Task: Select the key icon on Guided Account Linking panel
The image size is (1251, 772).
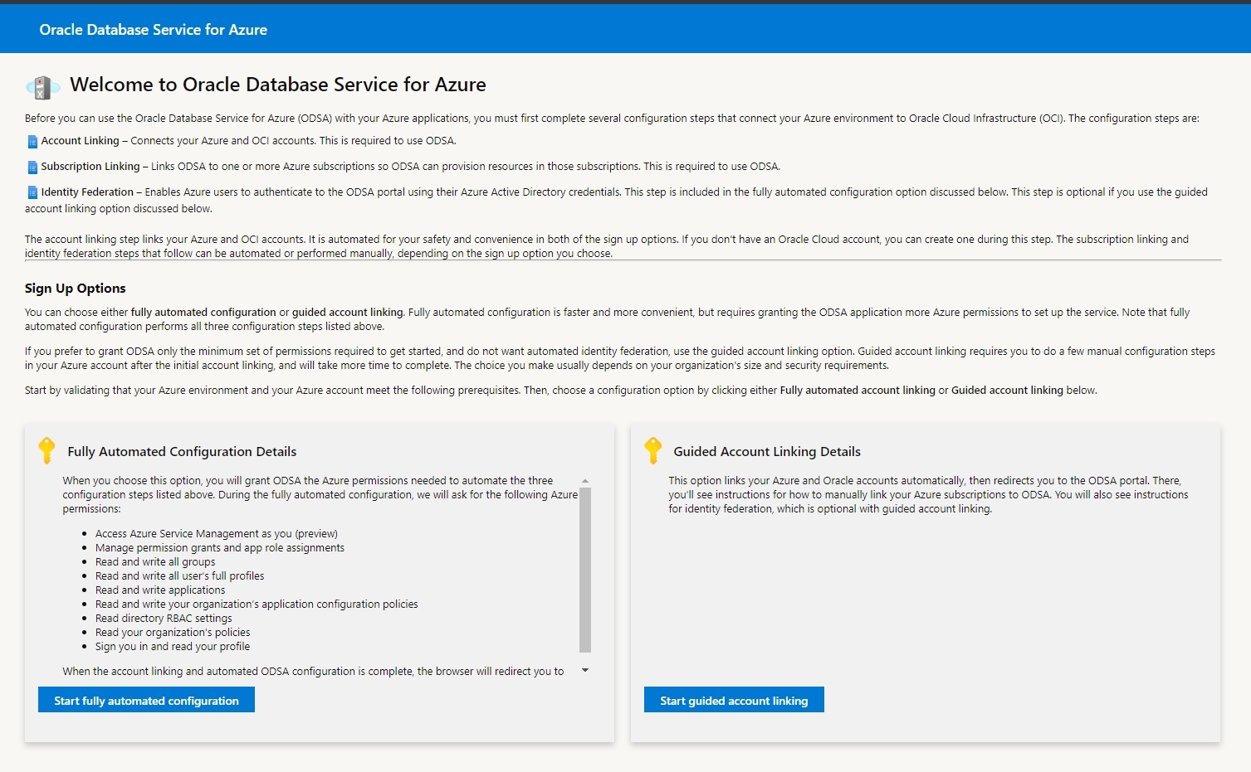Action: [x=653, y=450]
